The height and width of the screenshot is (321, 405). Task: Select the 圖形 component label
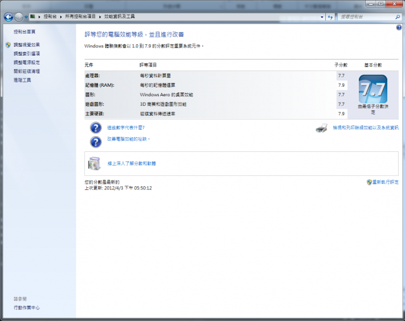point(90,95)
